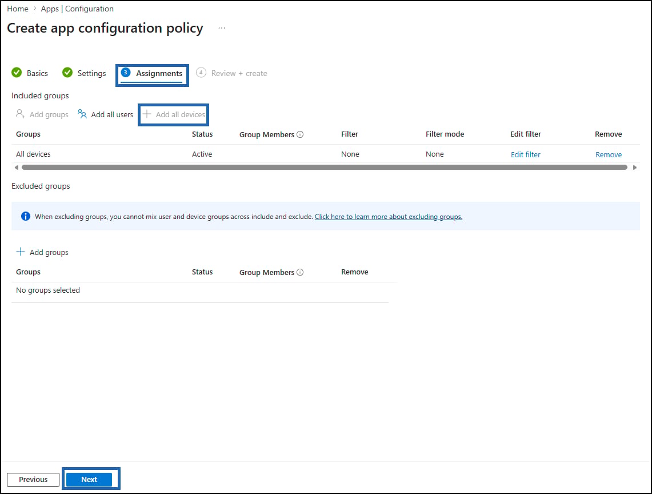Viewport: 652px width, 494px height.
Task: Click the Basics green checkmark icon
Action: point(17,73)
